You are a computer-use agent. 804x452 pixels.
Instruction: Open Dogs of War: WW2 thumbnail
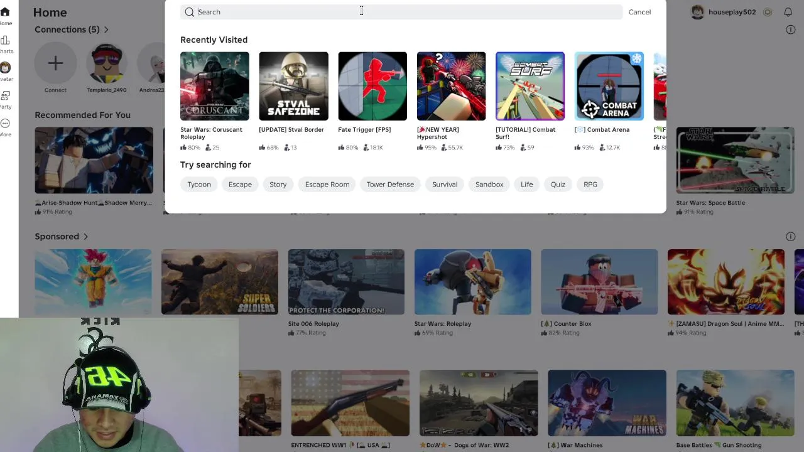[479, 403]
